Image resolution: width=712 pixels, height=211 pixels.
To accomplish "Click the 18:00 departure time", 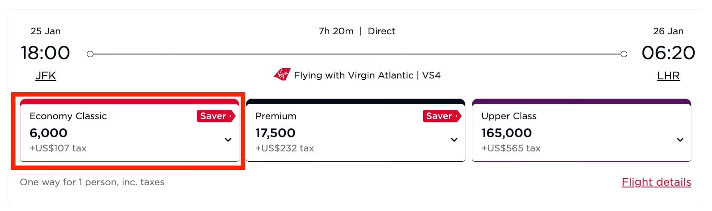I will [45, 53].
